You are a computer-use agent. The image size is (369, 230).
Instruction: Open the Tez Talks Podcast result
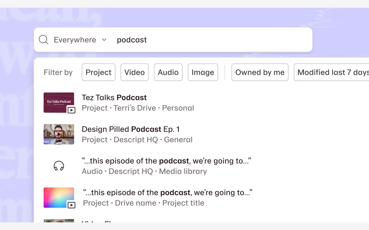tap(114, 98)
